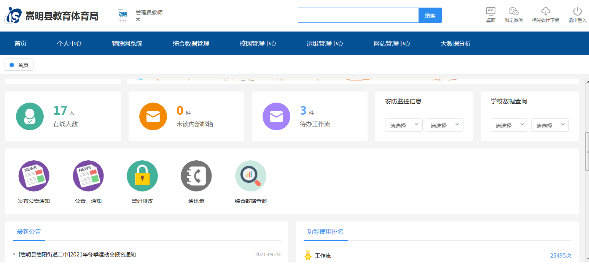589x272 pixels.
Task: Click the 未读内部邮箱 envelope icon
Action: tap(153, 116)
